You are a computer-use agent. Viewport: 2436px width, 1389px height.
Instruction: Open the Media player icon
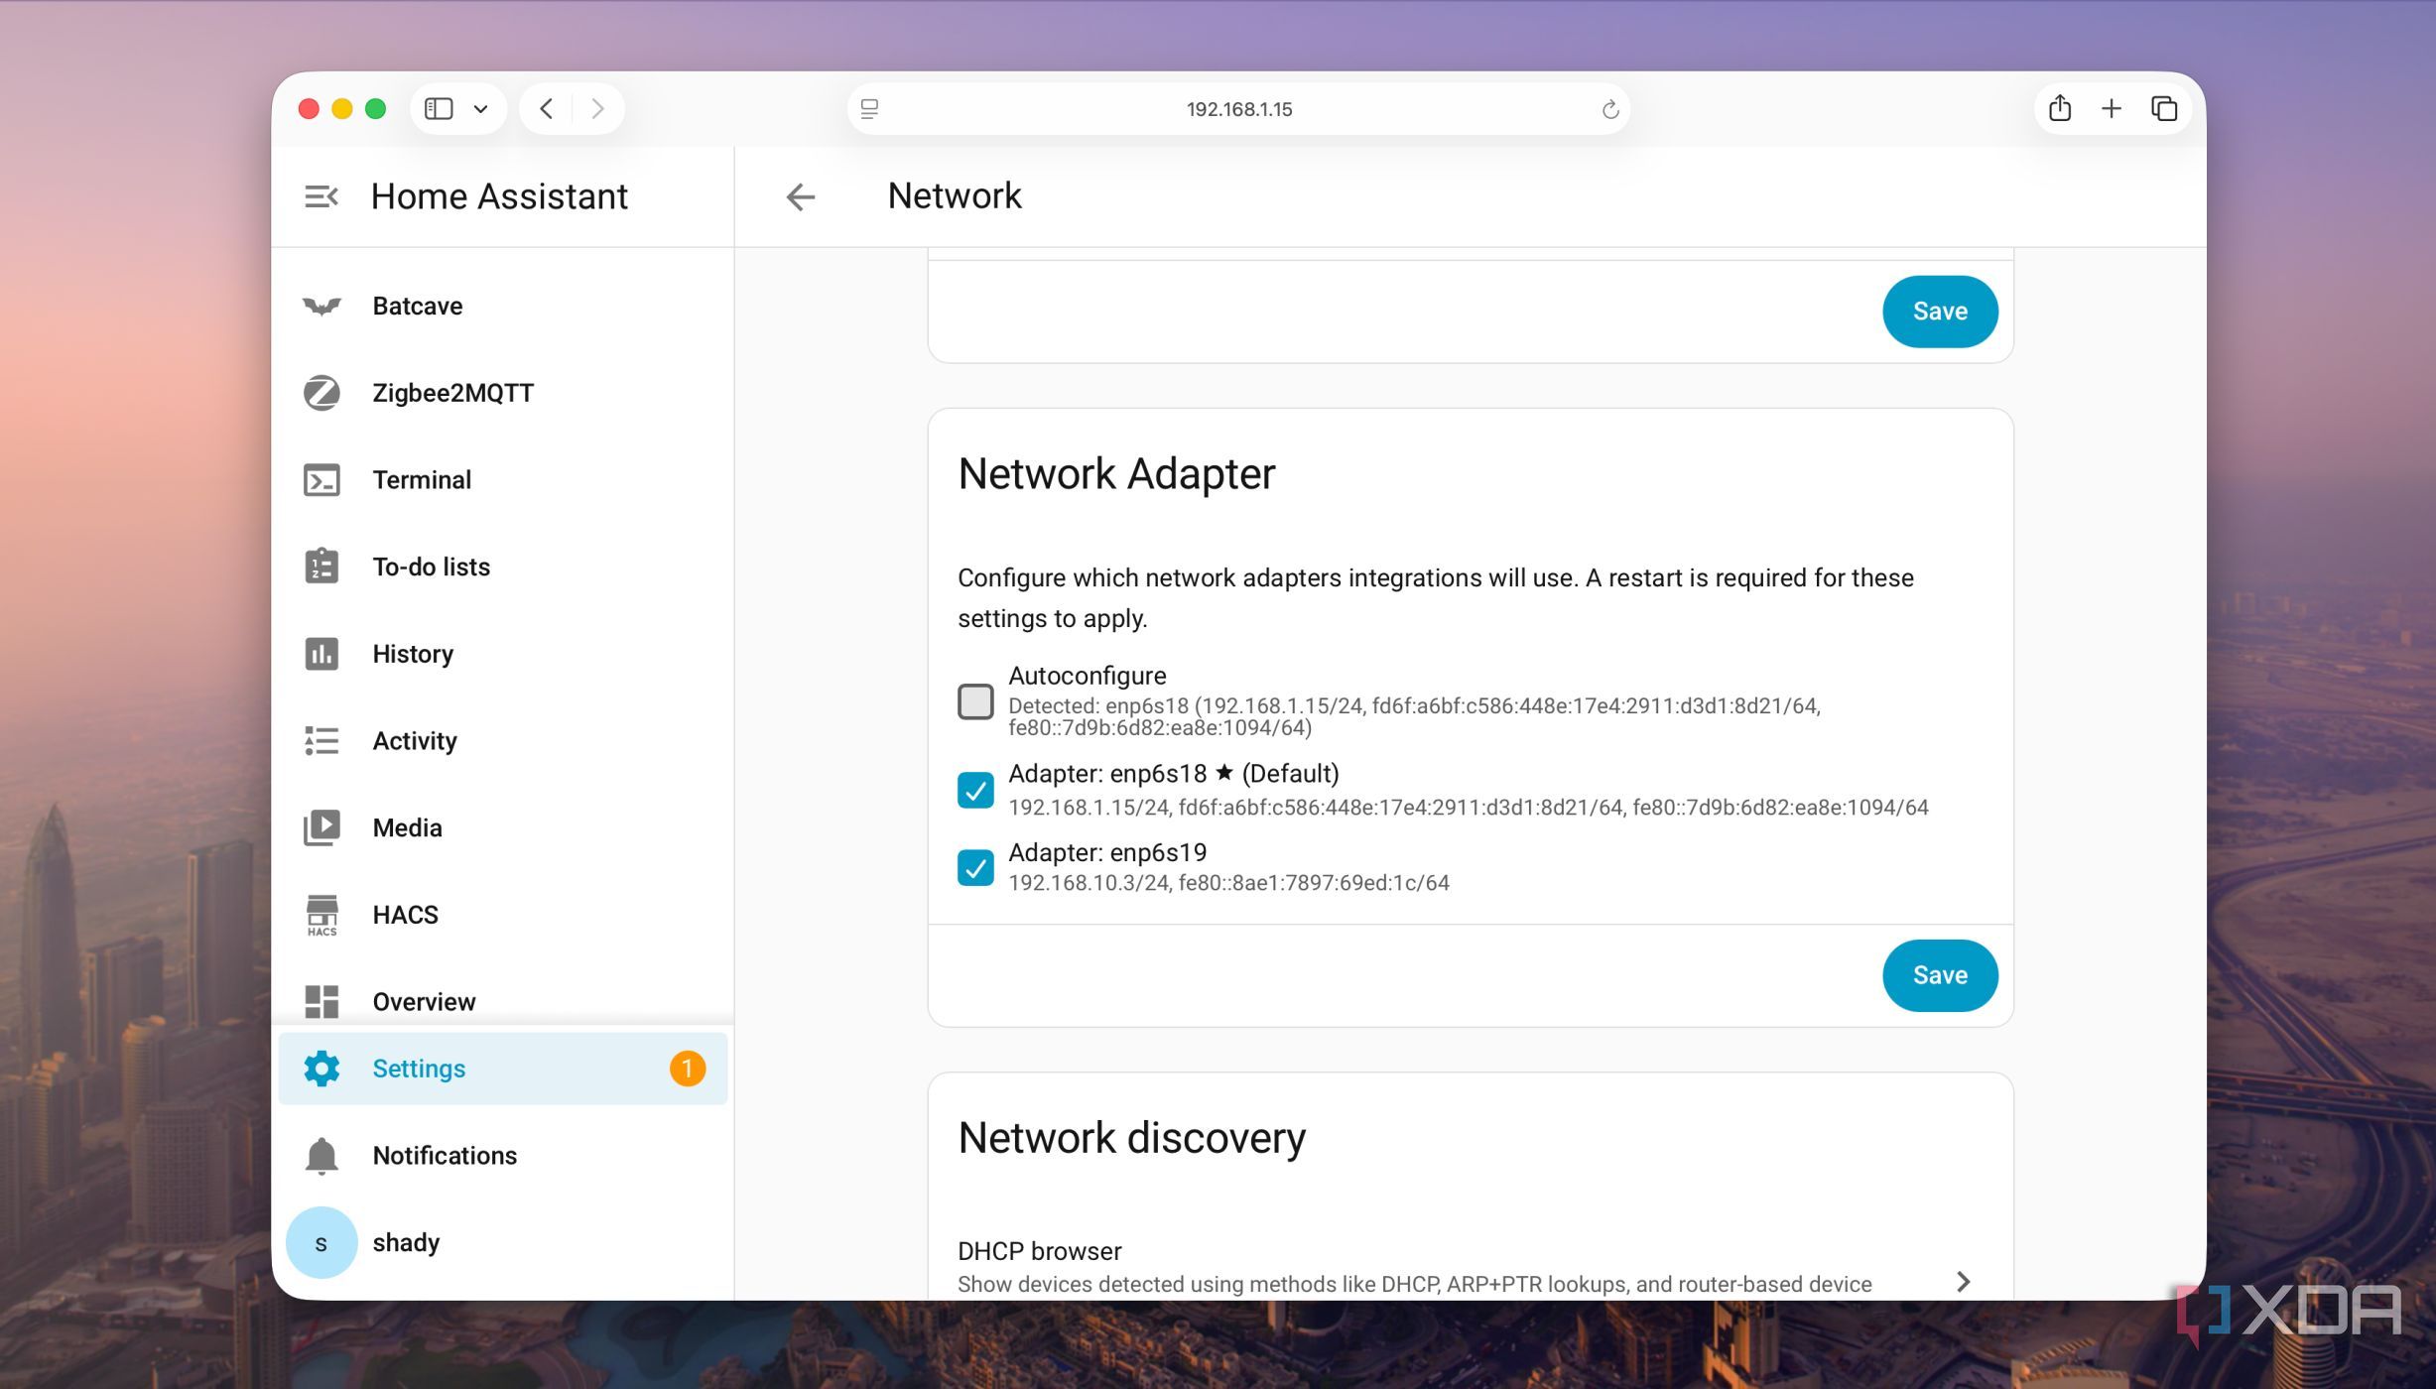[321, 827]
